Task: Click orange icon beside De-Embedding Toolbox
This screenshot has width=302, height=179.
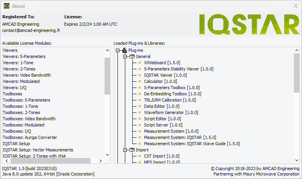Action: coord(140,94)
